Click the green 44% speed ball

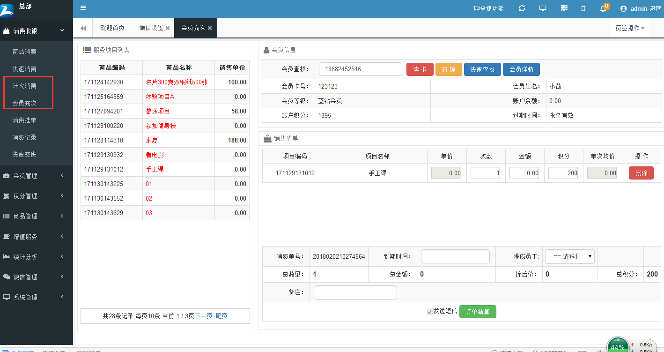pos(617,345)
